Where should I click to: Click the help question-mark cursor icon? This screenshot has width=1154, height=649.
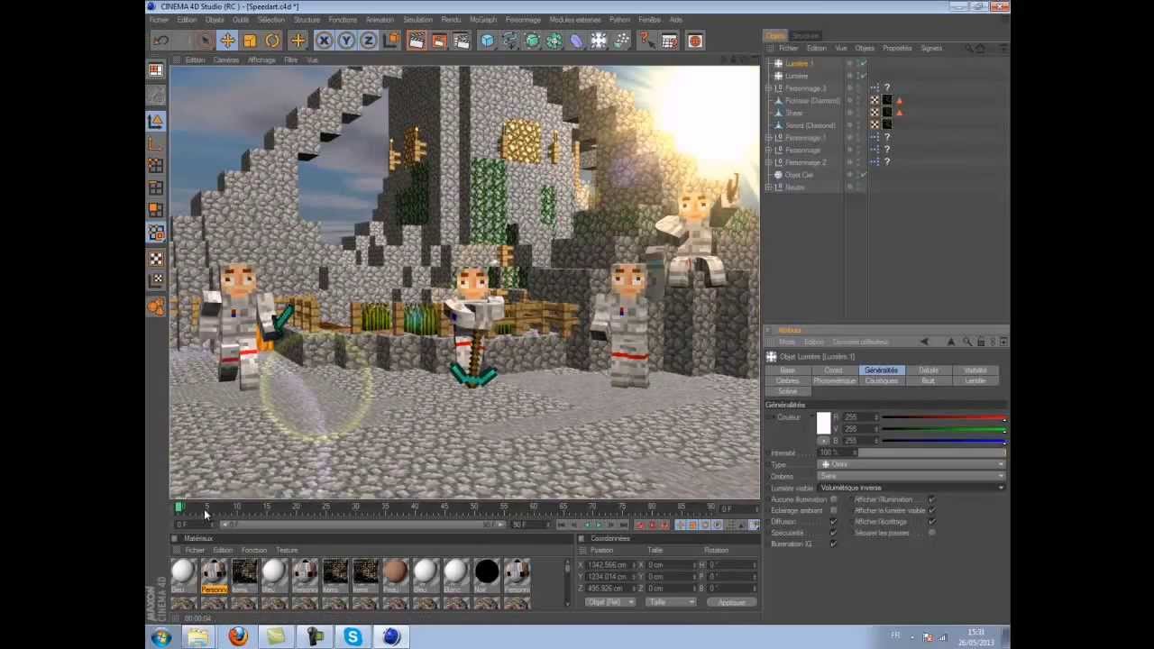pos(646,41)
